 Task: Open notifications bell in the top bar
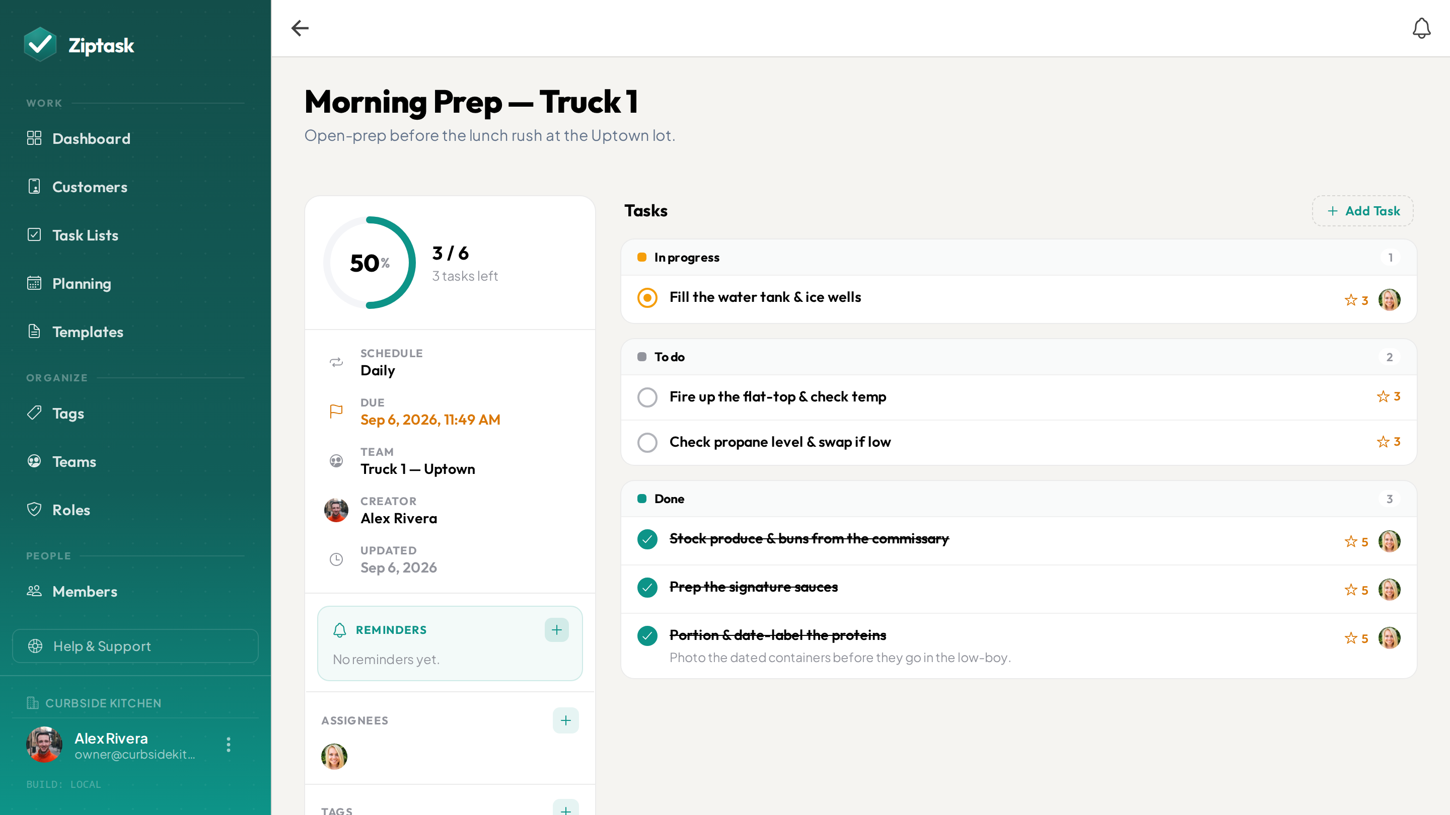[x=1421, y=28]
